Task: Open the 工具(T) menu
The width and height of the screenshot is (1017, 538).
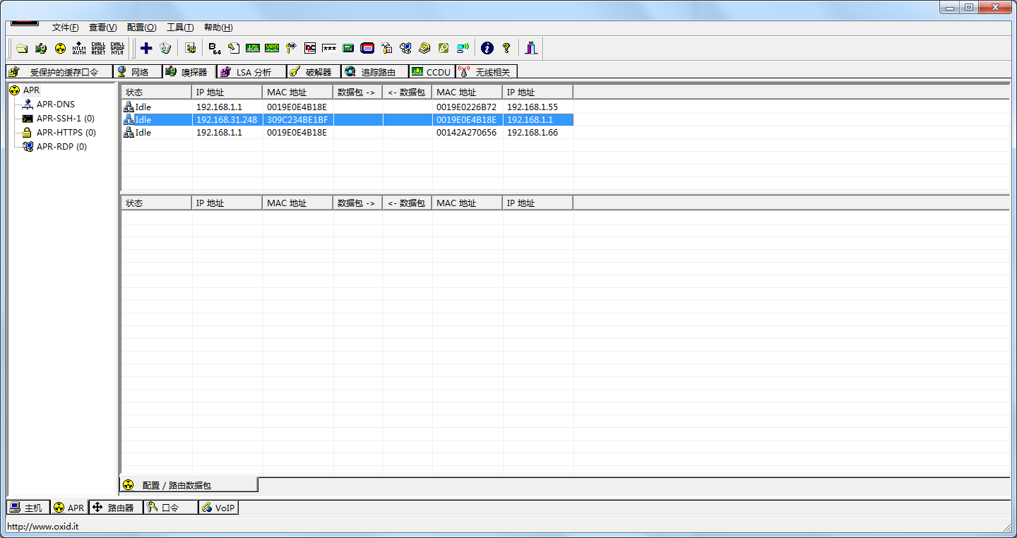Action: (x=180, y=28)
